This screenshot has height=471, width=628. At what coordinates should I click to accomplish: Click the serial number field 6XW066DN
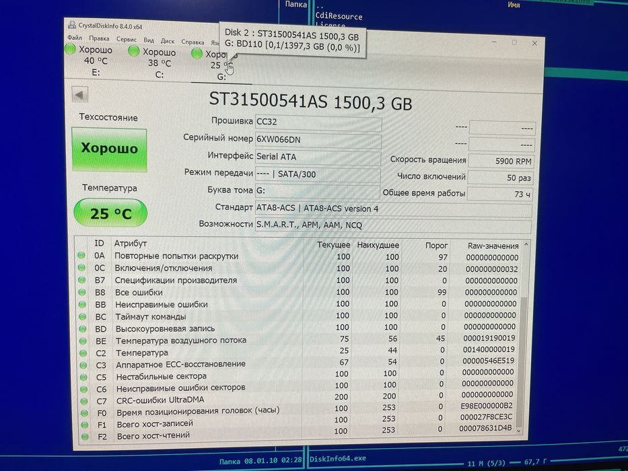click(x=318, y=140)
